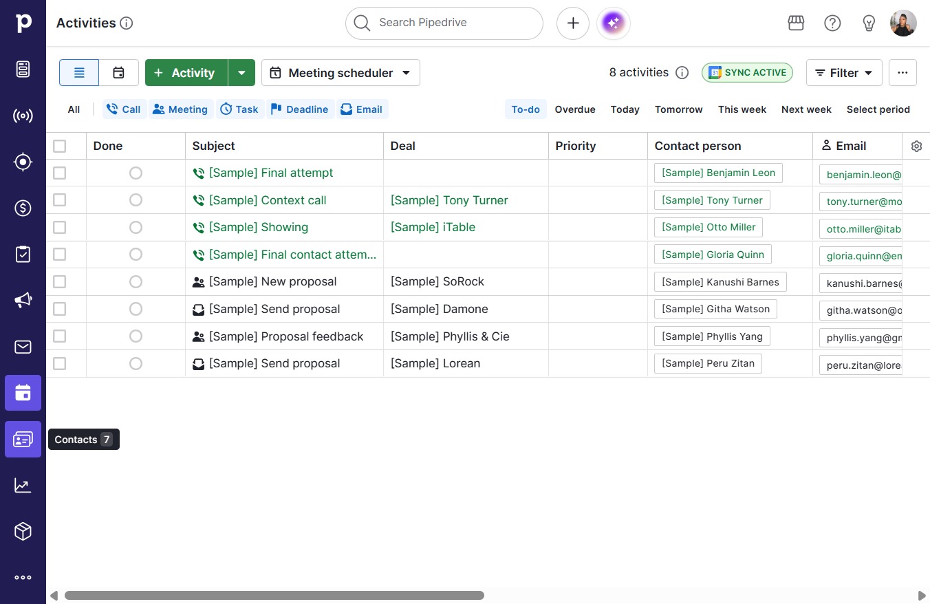Expand the Activity button dropdown arrow

pyautogui.click(x=241, y=73)
